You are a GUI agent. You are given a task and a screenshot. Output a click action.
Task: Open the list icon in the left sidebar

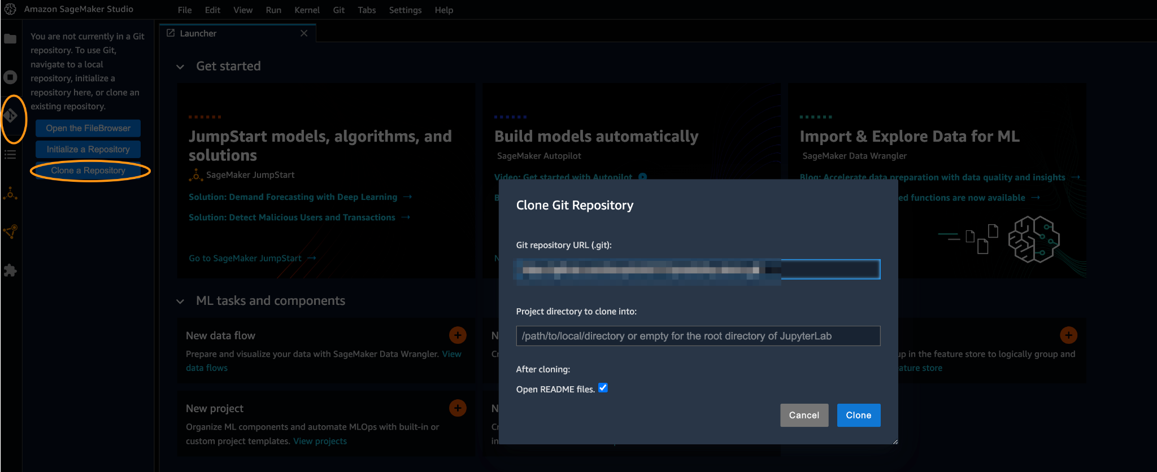point(10,154)
